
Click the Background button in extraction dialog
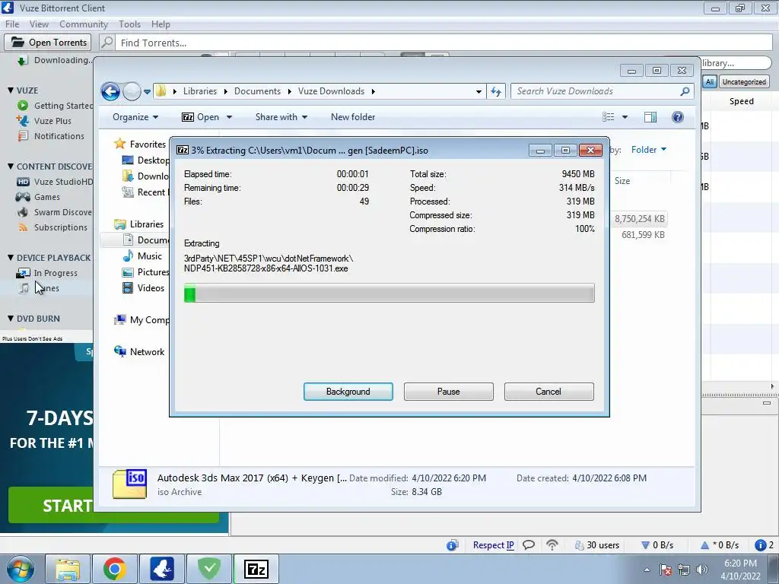348,392
